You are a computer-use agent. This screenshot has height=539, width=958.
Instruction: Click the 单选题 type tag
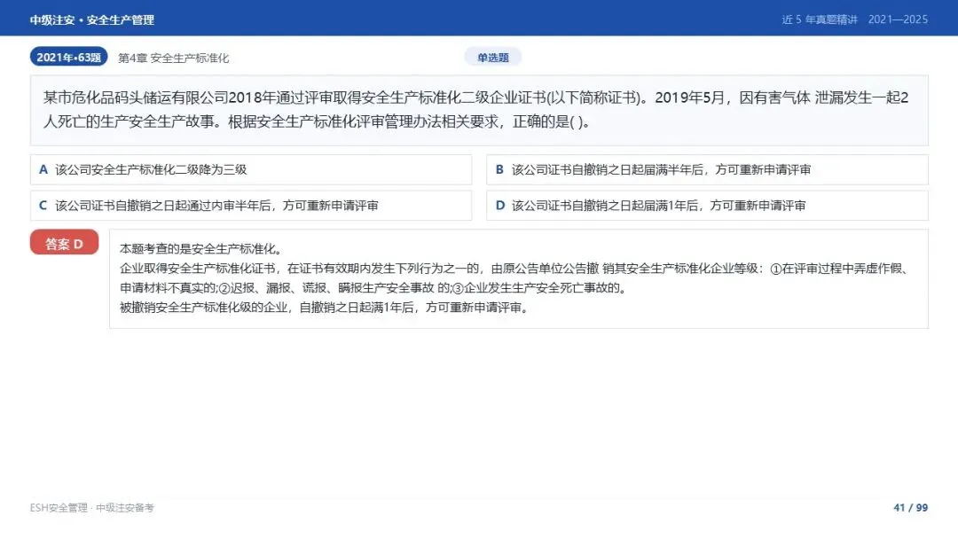tap(492, 58)
